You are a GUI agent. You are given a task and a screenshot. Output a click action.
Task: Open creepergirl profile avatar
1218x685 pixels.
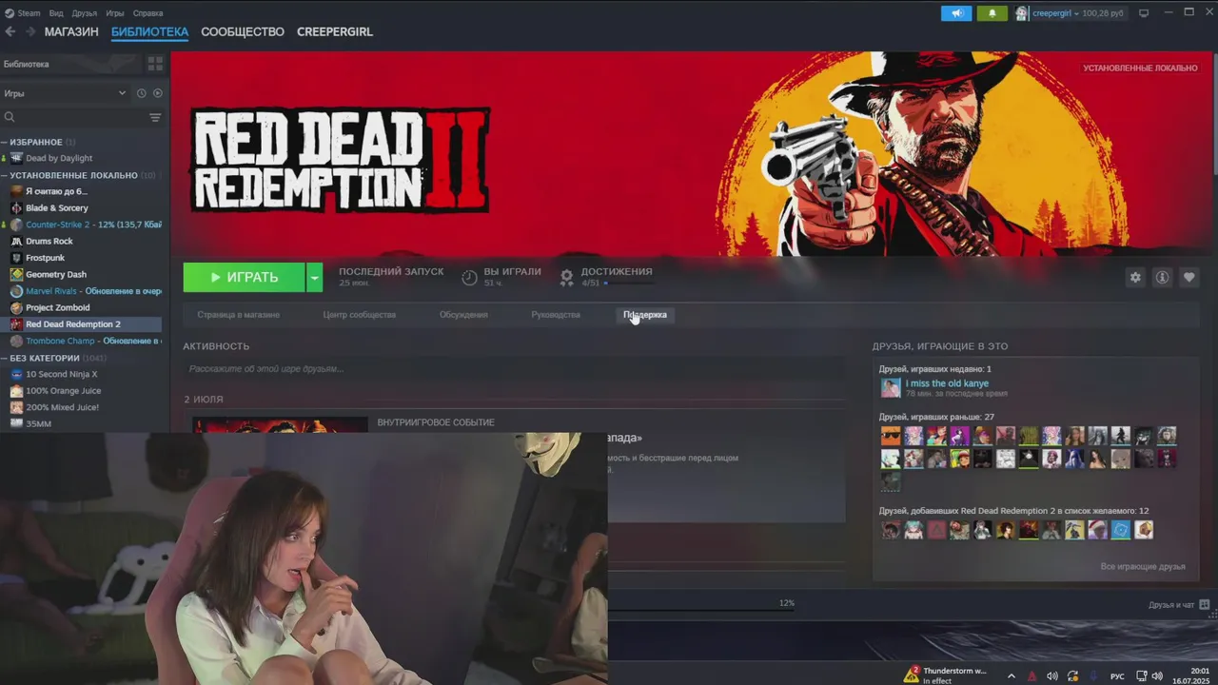(1022, 13)
